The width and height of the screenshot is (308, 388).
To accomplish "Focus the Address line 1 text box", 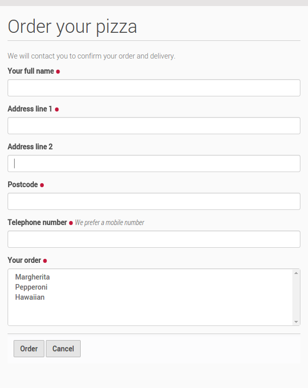I will pyautogui.click(x=154, y=126).
